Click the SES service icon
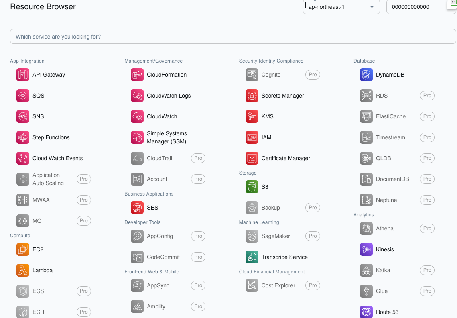Screen dimensions: 457x318 click(137, 208)
